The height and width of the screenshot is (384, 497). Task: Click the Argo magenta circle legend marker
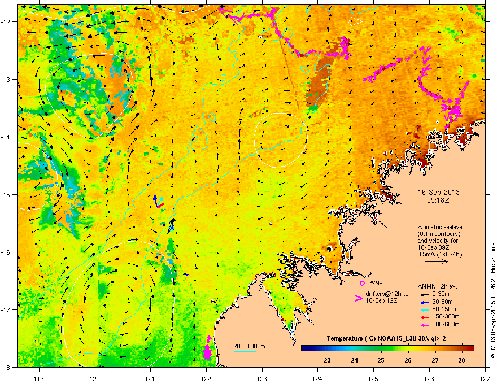(x=362, y=283)
